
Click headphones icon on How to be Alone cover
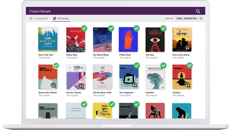[188, 48]
